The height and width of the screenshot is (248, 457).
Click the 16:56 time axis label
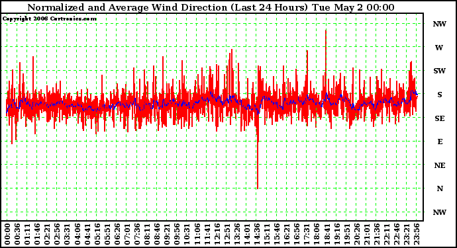tap(297, 234)
